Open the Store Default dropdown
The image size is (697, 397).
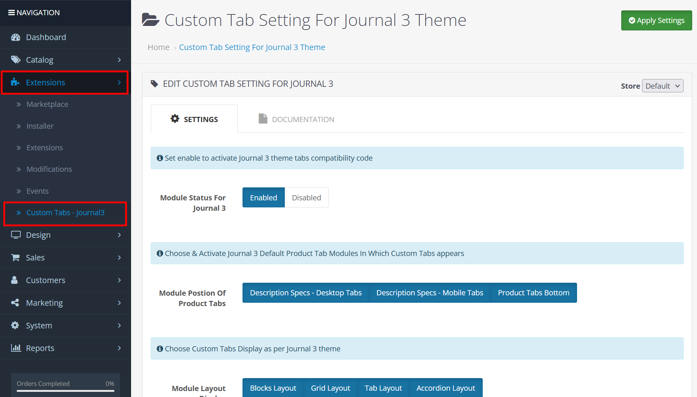[662, 86]
